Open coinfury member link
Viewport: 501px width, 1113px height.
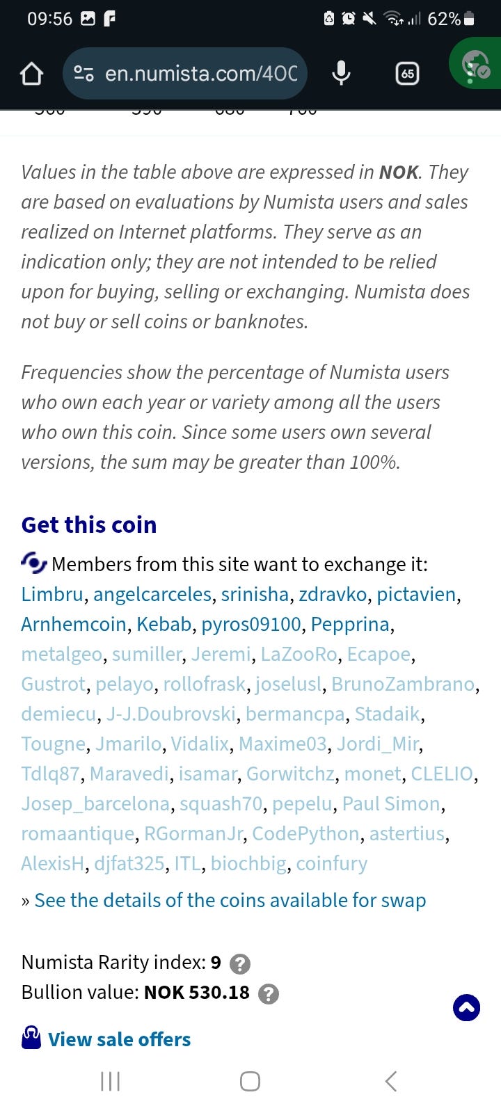pos(331,863)
